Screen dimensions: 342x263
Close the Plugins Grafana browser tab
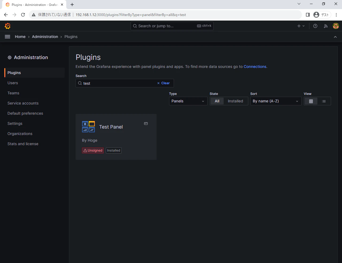(62, 5)
